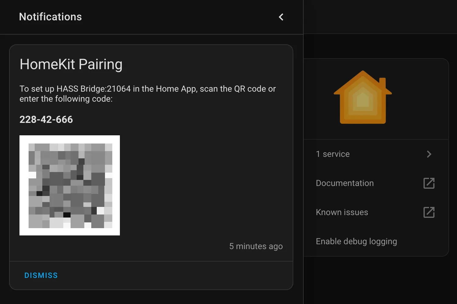Click the Notifications panel heading
Image resolution: width=457 pixels, height=304 pixels.
coord(51,17)
